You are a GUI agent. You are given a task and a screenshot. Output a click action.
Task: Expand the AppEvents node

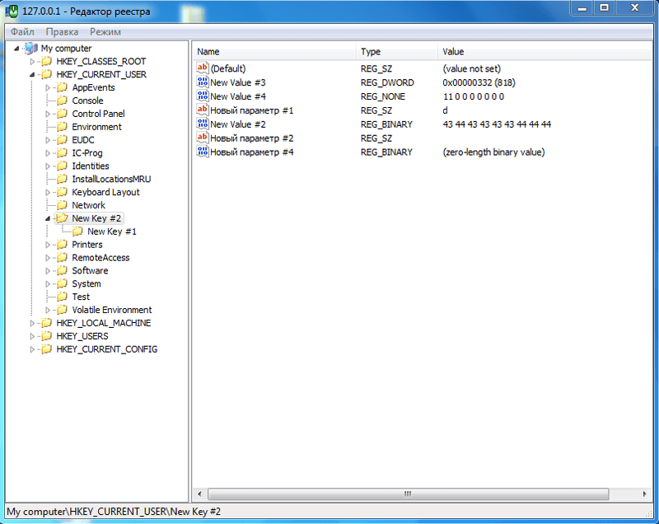click(48, 88)
